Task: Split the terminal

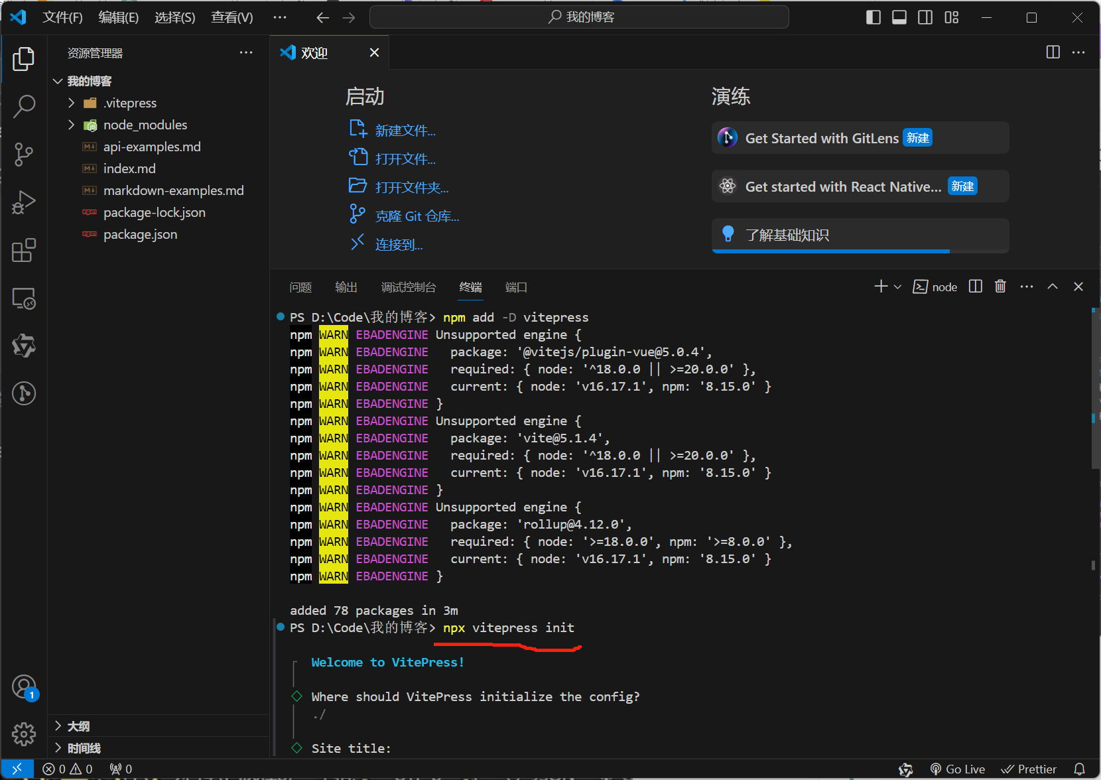Action: (x=976, y=286)
